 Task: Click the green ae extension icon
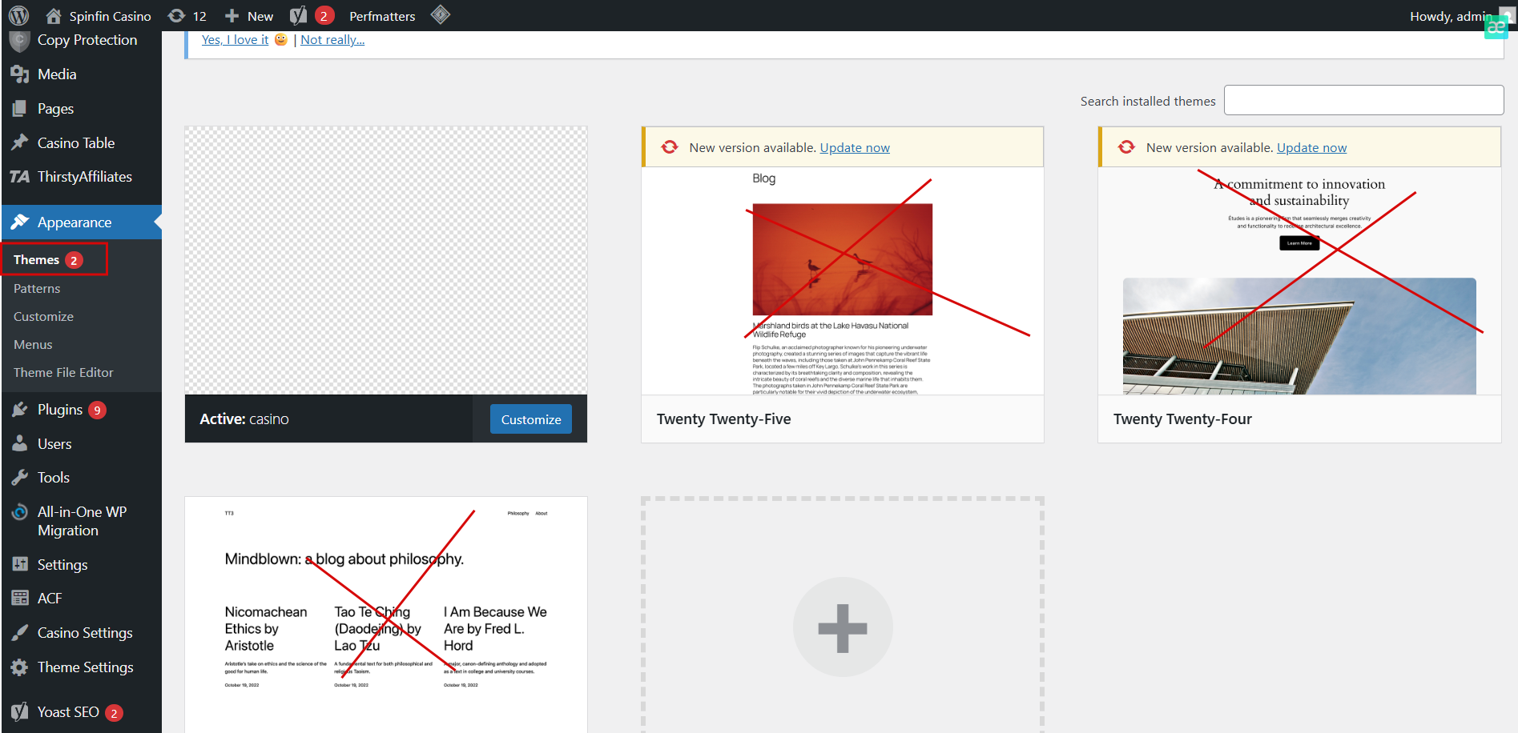pos(1496,27)
